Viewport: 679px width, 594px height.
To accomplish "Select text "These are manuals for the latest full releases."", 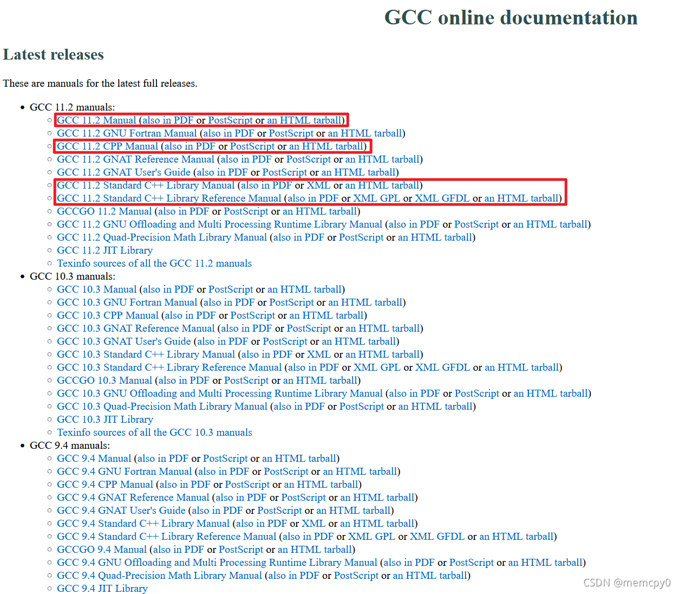I will [100, 83].
